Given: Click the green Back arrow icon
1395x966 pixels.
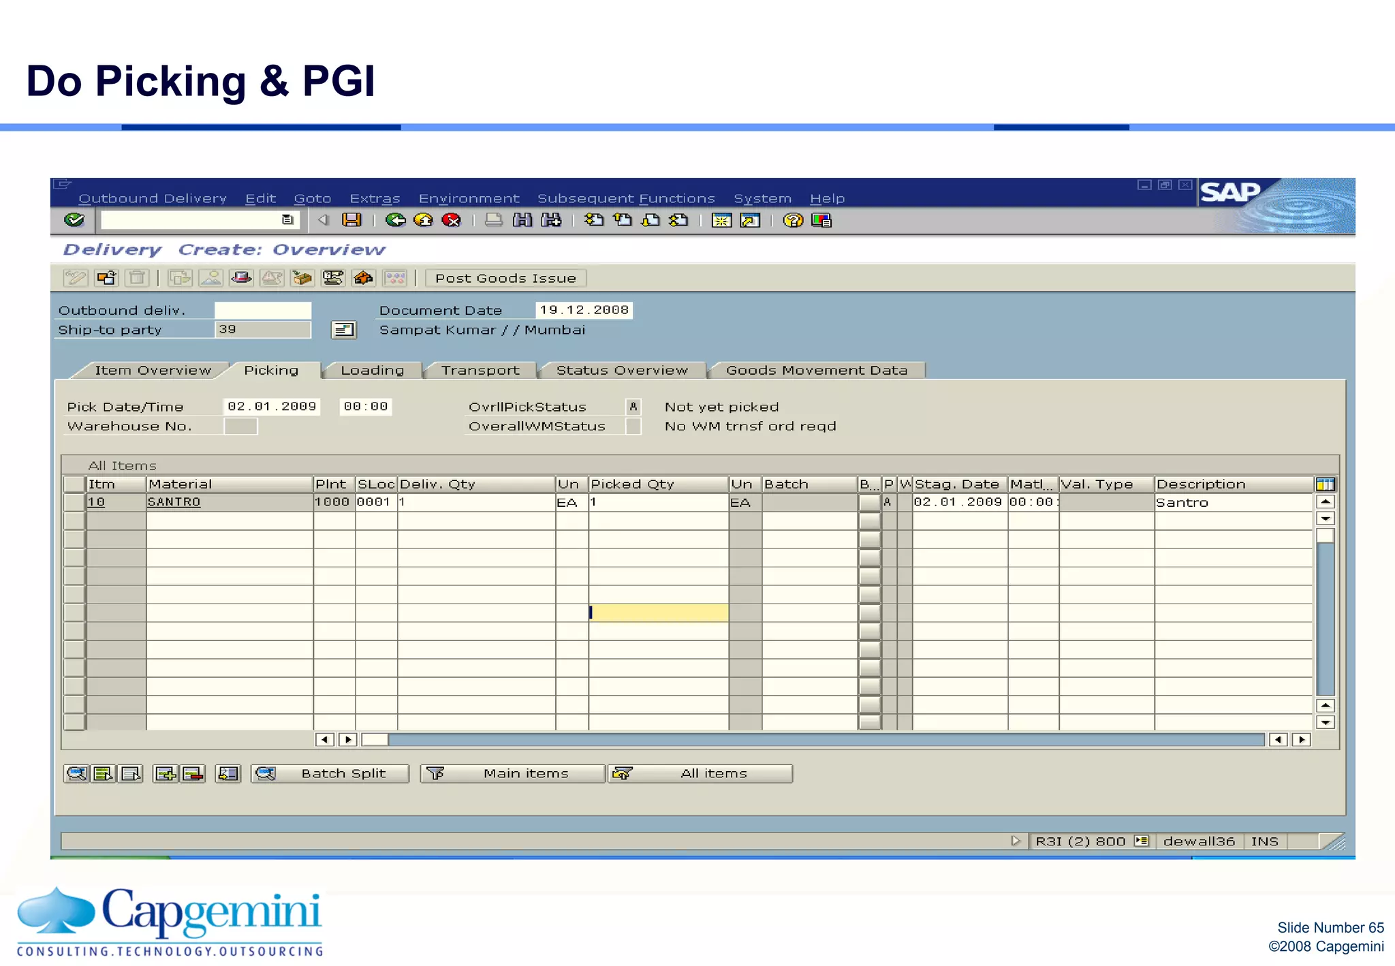Looking at the screenshot, I should (x=395, y=220).
